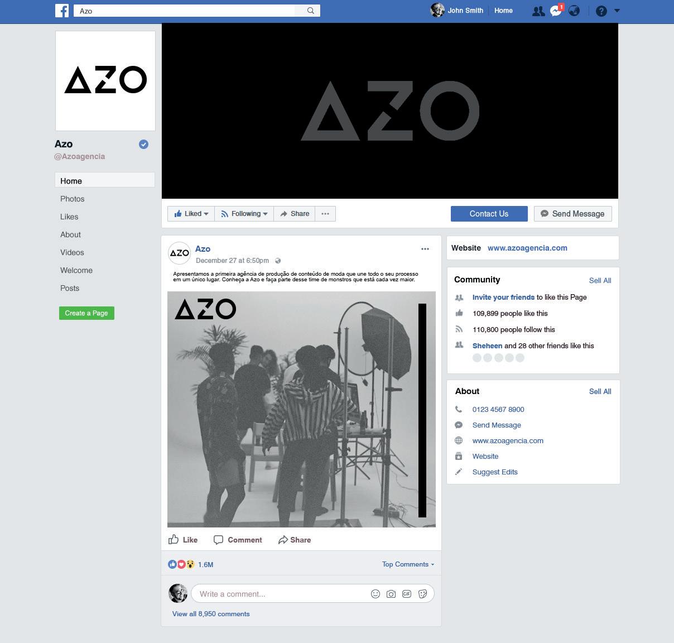Open Photos in the page sidebar

tap(73, 199)
